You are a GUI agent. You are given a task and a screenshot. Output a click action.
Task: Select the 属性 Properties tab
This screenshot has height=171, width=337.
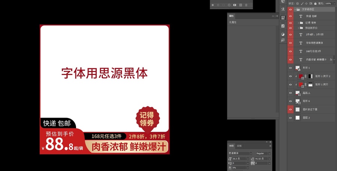(231, 16)
